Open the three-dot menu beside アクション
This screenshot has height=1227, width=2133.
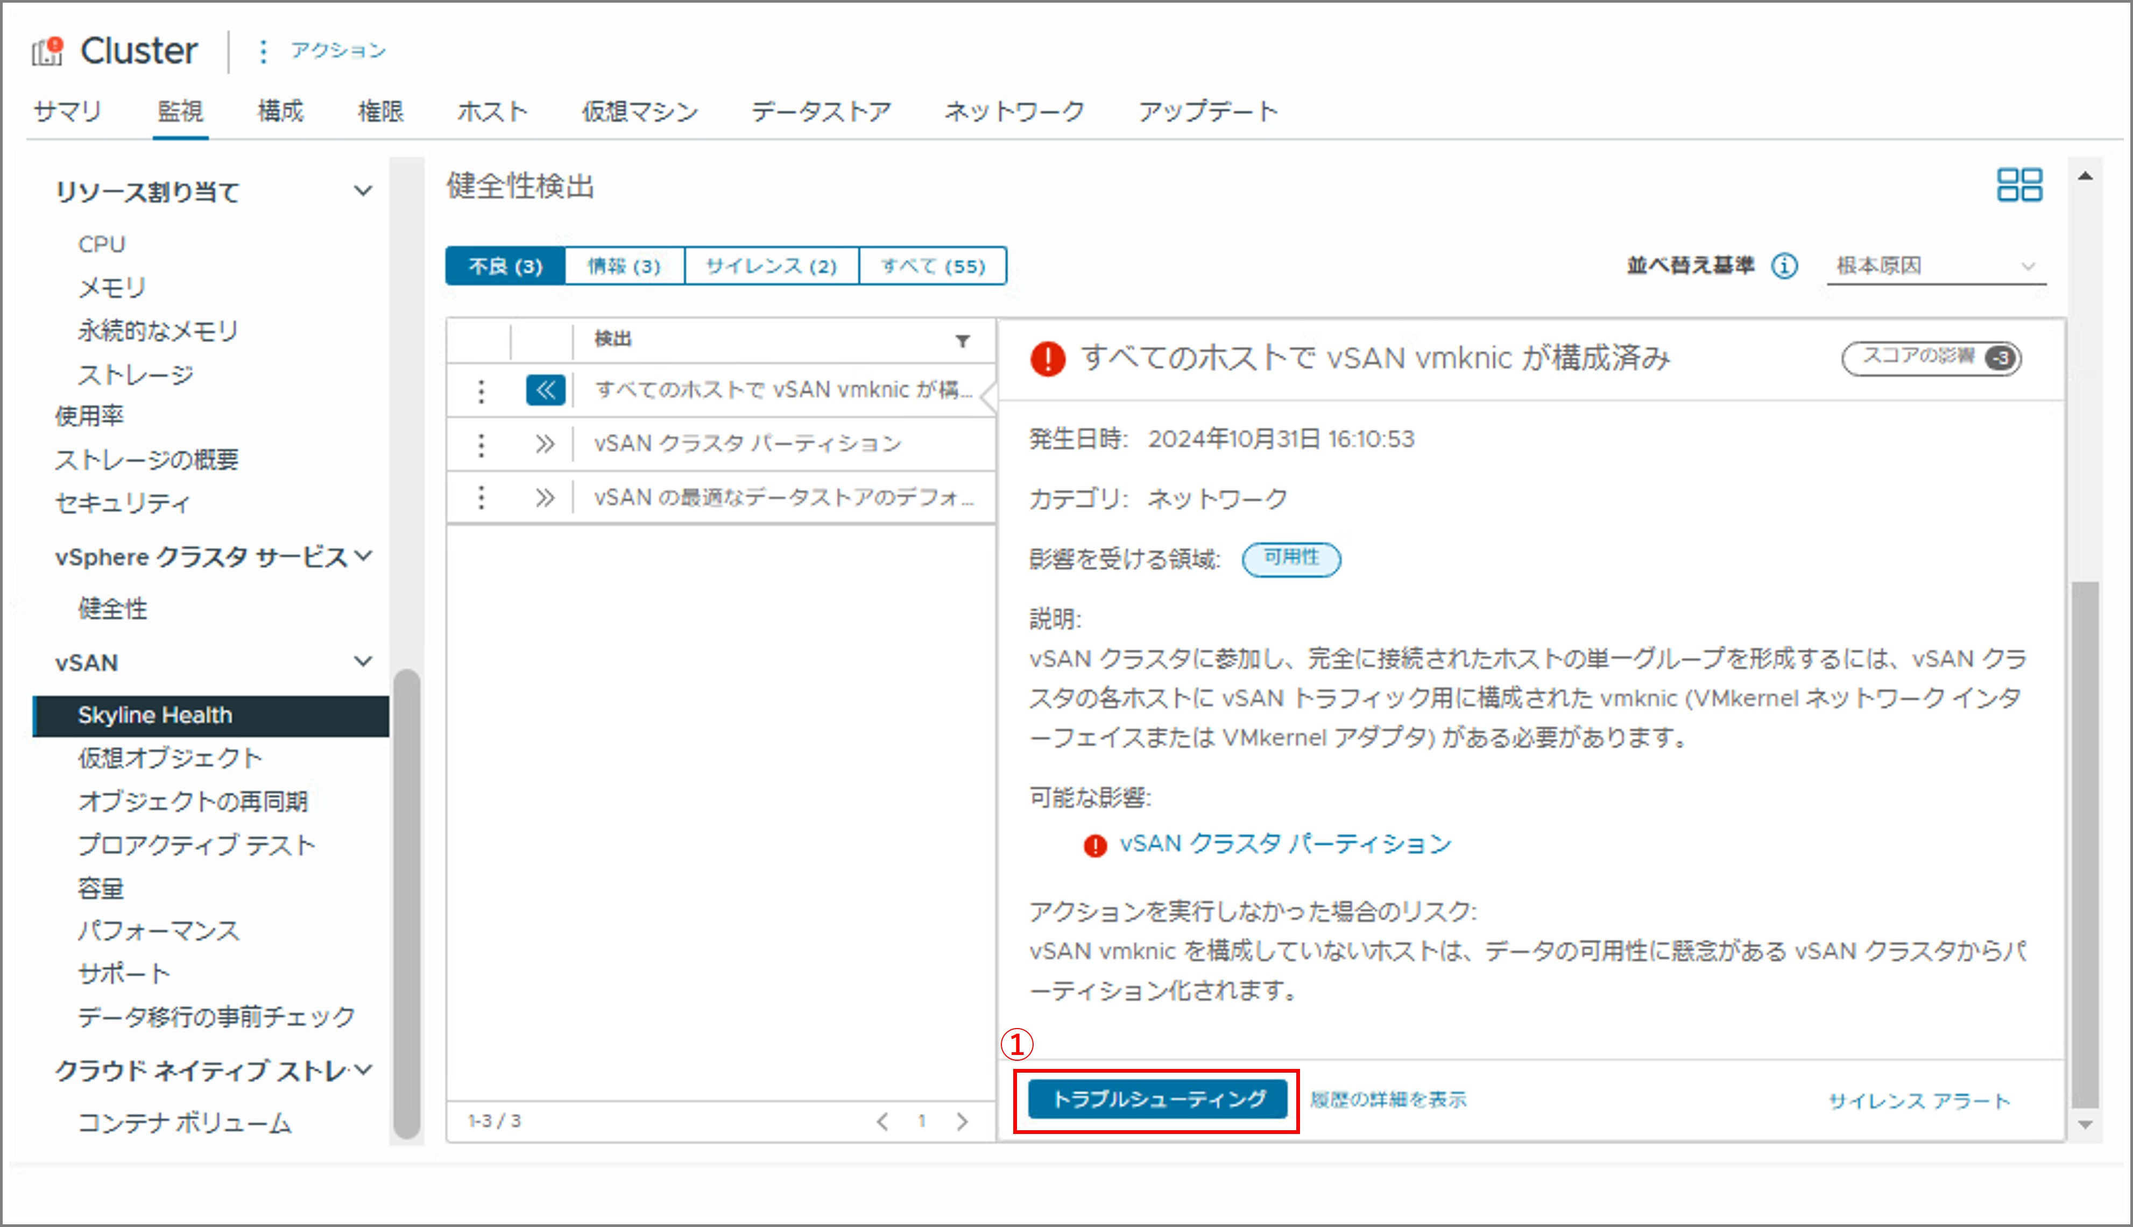tap(263, 52)
